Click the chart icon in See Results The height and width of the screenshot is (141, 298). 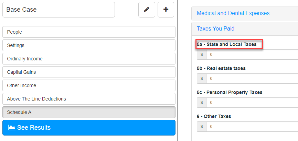[x=12, y=128]
